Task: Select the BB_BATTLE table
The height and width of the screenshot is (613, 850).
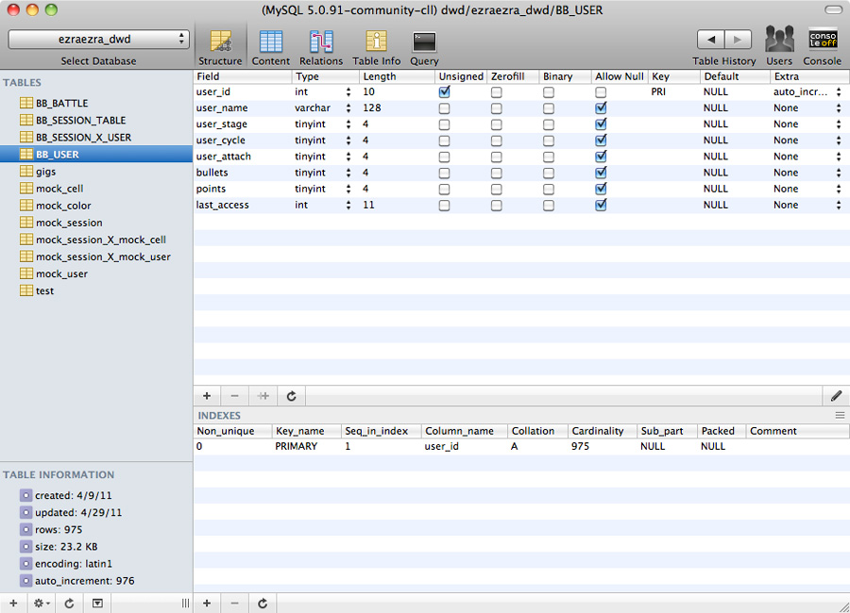Action: pos(61,104)
